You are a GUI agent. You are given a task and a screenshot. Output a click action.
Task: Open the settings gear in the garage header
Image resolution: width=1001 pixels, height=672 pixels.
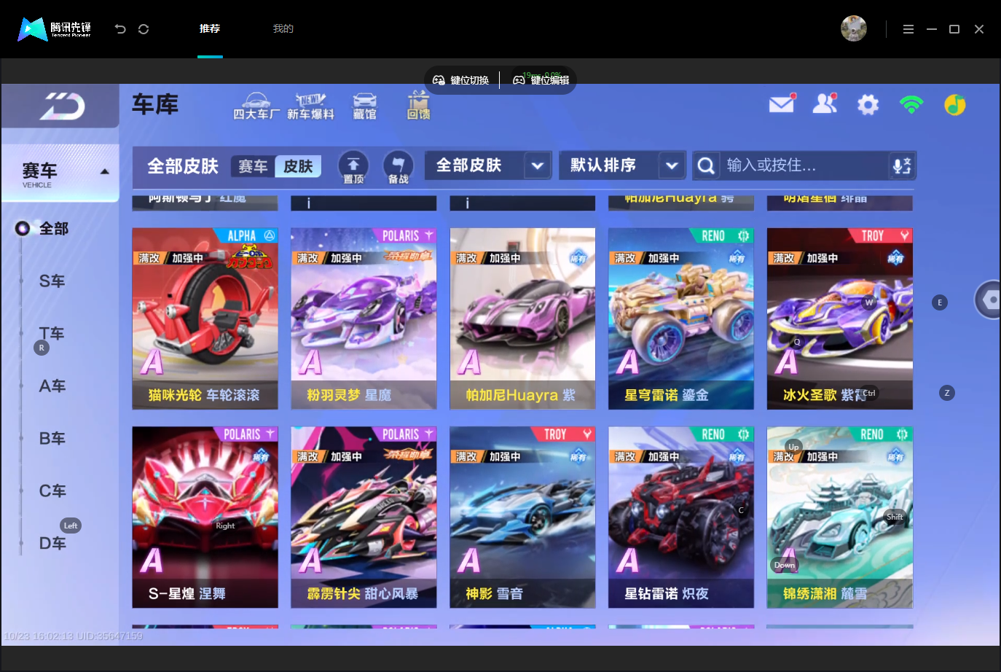tap(868, 105)
